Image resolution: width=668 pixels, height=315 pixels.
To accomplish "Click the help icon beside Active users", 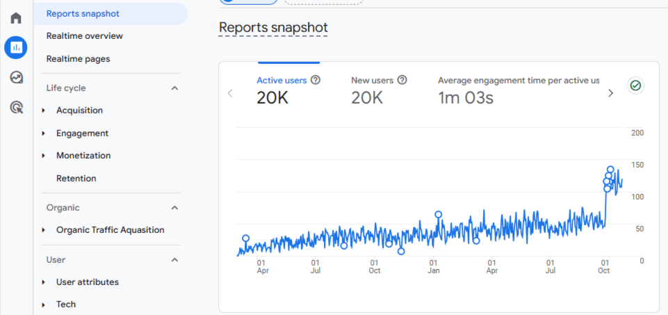I will tap(316, 80).
